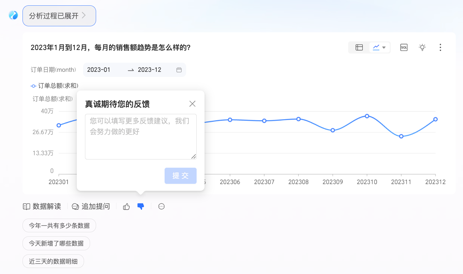Click the 26.67万 y-axis label
The height and width of the screenshot is (274, 463).
coord(43,132)
